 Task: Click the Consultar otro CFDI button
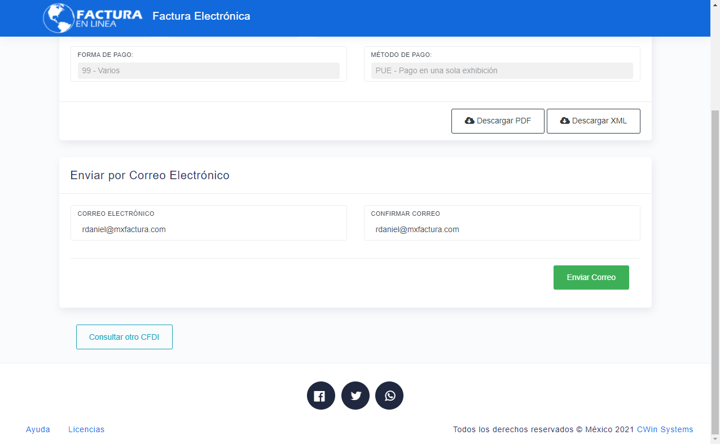(124, 337)
